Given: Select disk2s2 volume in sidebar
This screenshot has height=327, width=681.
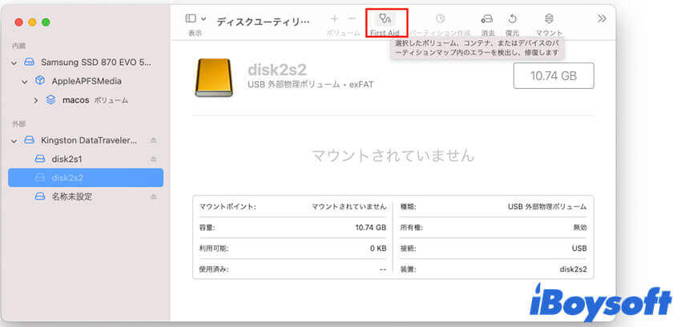Looking at the screenshot, I should pos(86,178).
